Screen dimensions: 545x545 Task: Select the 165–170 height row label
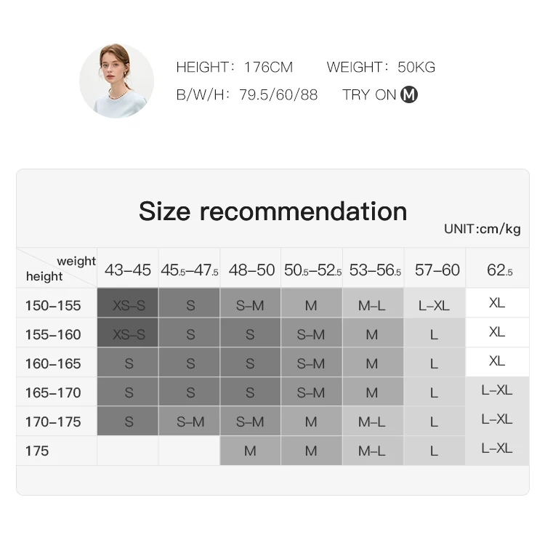pyautogui.click(x=53, y=392)
